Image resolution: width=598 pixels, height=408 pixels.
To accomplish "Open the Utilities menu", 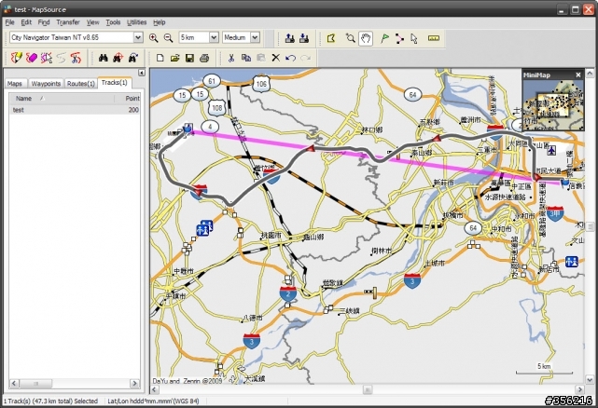I will pos(136,22).
